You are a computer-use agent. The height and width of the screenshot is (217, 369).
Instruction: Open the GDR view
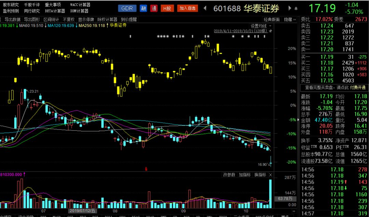[x=127, y=9]
